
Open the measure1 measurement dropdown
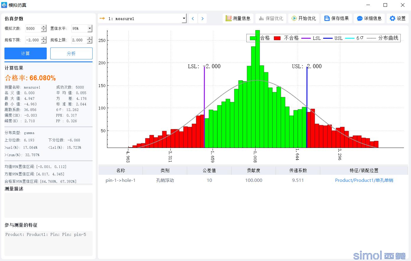coord(184,19)
